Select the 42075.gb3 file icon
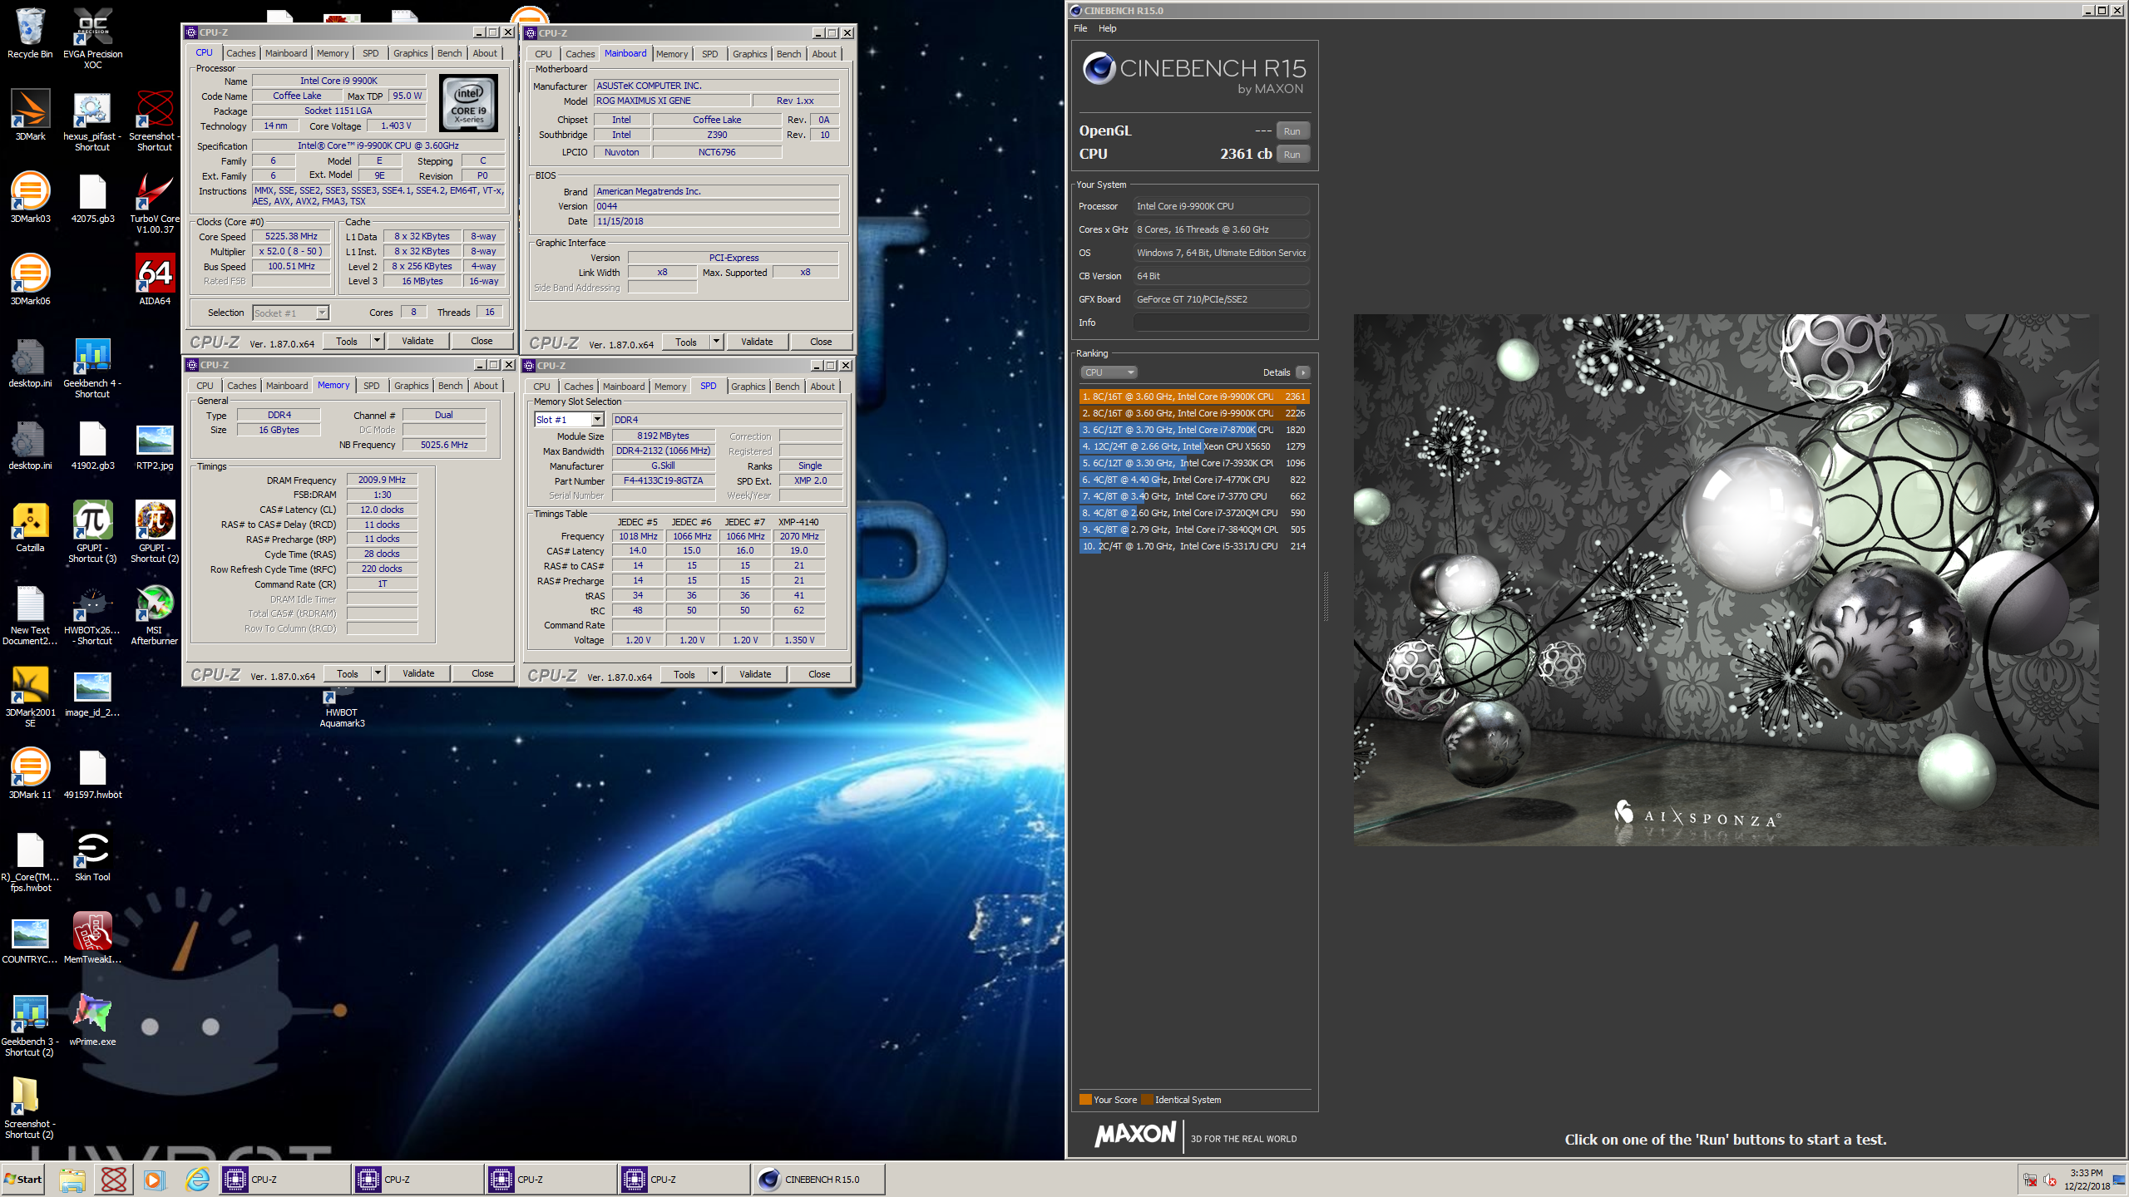Image resolution: width=2129 pixels, height=1197 pixels. coord(92,198)
